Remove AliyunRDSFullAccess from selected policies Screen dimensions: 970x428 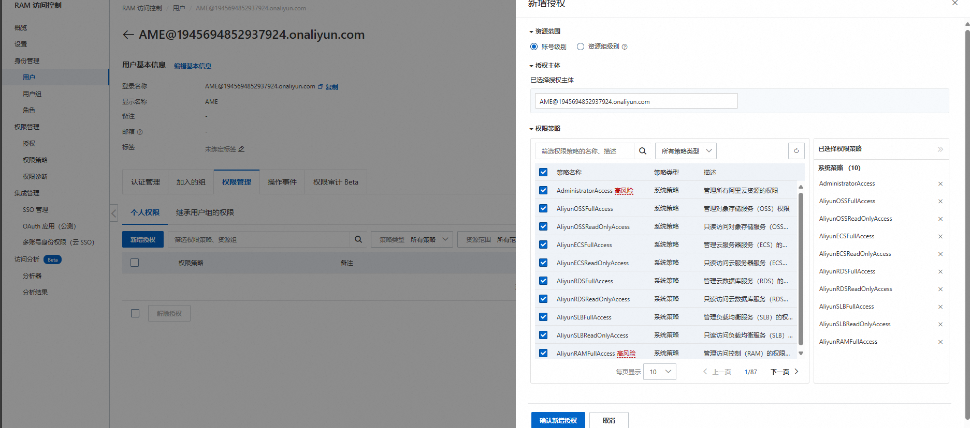click(940, 272)
